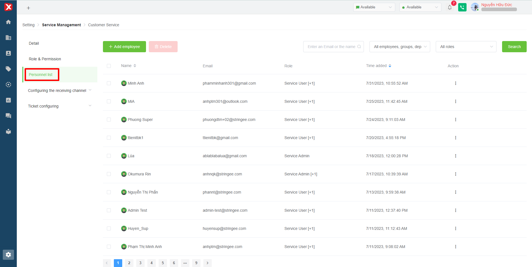The image size is (532, 267).
Task: Open the tag icon in sidebar
Action: point(8,69)
